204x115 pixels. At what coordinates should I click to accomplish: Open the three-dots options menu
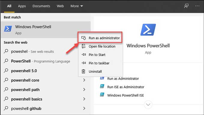tap(197, 6)
